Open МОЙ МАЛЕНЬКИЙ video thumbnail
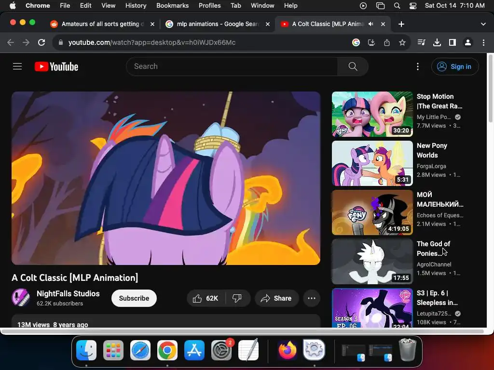This screenshot has width=494, height=370. coord(372,212)
